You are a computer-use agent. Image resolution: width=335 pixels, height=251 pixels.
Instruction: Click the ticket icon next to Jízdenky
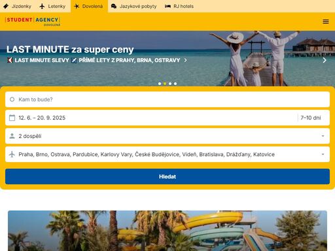pos(6,7)
